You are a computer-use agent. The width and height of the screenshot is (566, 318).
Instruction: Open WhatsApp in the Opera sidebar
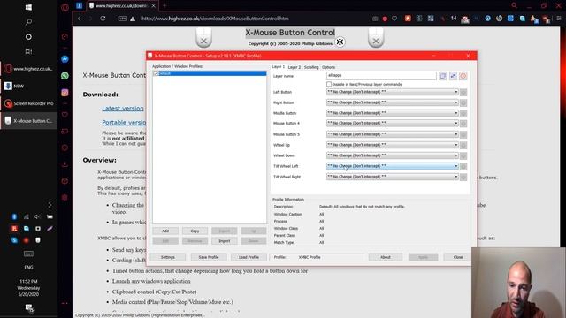click(65, 76)
